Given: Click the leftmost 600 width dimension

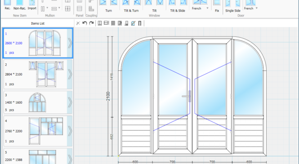Looking at the screenshot, I should click(x=135, y=162).
